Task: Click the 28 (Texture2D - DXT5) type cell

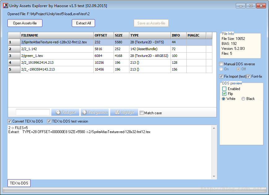Action: 150,42
